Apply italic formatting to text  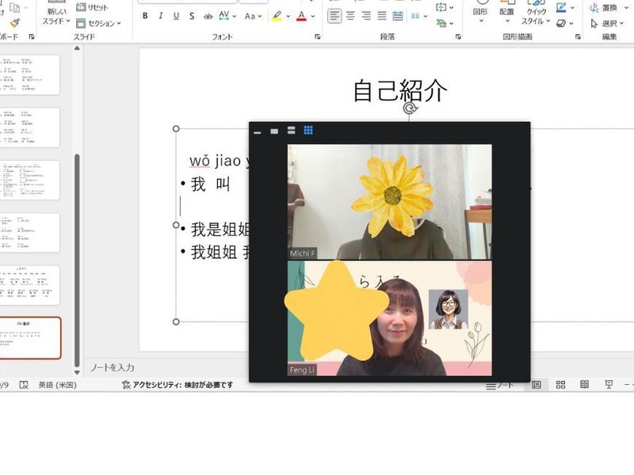[160, 16]
